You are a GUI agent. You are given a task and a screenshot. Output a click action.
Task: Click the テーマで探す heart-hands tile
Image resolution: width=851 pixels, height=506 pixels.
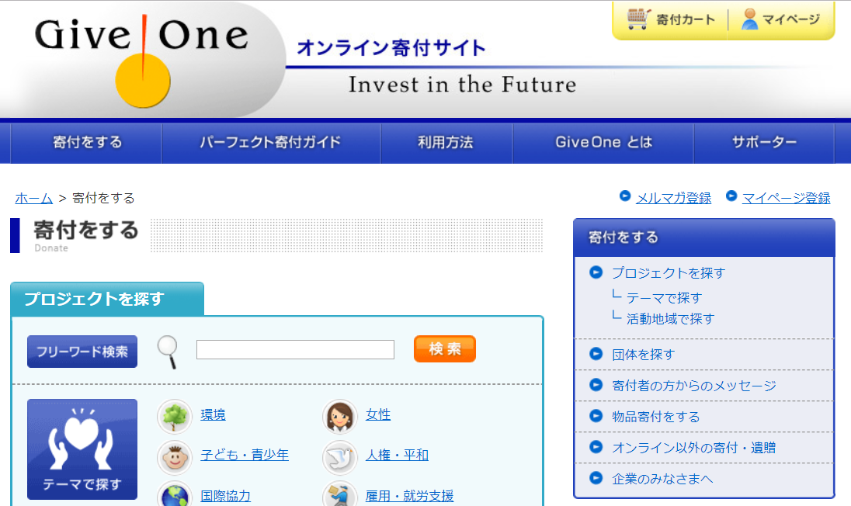[82, 449]
